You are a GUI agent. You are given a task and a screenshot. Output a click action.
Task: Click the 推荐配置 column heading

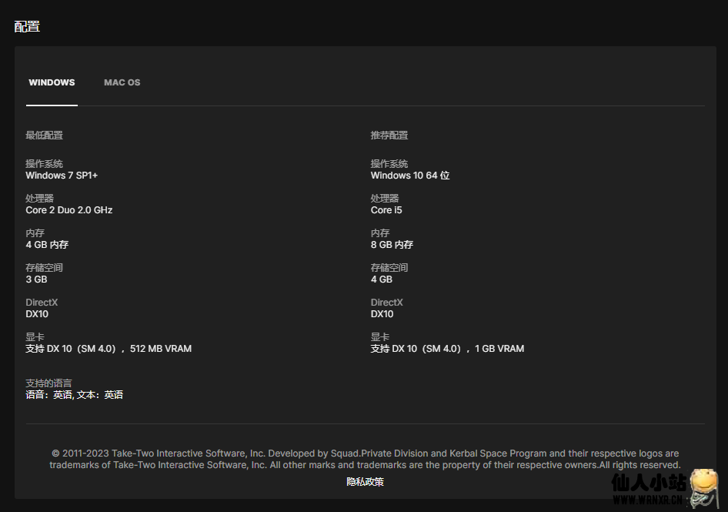[x=389, y=136]
